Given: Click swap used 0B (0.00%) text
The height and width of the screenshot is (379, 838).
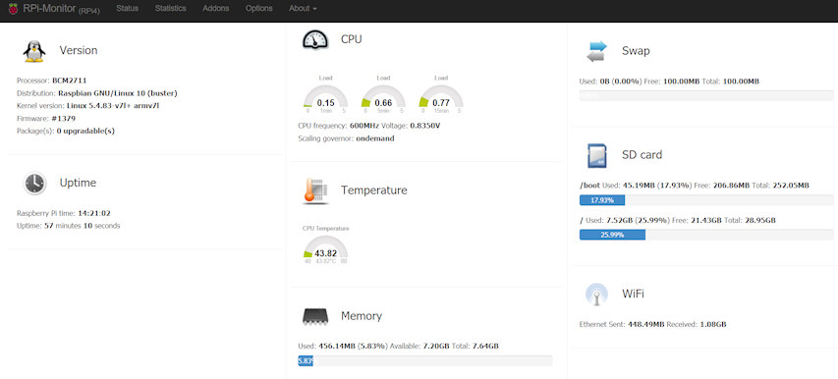Looking at the screenshot, I should 620,81.
